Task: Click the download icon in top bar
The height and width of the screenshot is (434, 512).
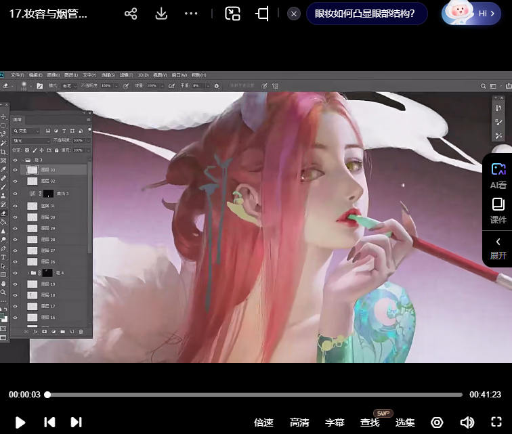Action: pyautogui.click(x=161, y=14)
